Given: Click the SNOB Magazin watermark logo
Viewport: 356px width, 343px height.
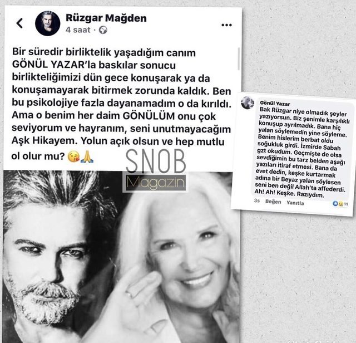Looking at the screenshot, I should [x=156, y=170].
